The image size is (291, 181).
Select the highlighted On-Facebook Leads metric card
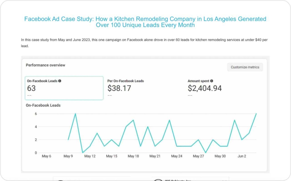coord(64,88)
